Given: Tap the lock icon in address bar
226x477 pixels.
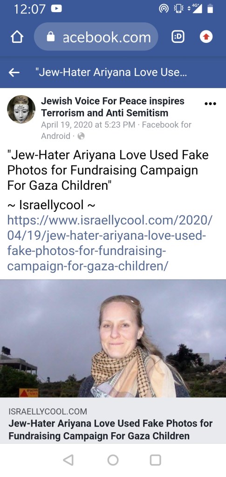Looking at the screenshot, I should [x=50, y=37].
